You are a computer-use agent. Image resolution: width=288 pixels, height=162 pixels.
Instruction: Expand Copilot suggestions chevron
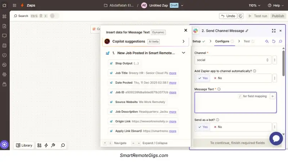(184, 41)
